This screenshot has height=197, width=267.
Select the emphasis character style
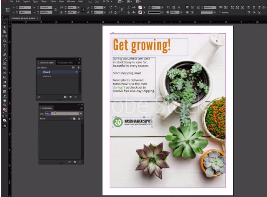coord(58,76)
